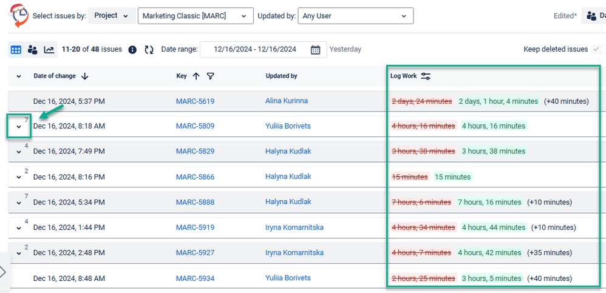Toggle Keep deleted issues switch
606x293 pixels.
point(599,49)
